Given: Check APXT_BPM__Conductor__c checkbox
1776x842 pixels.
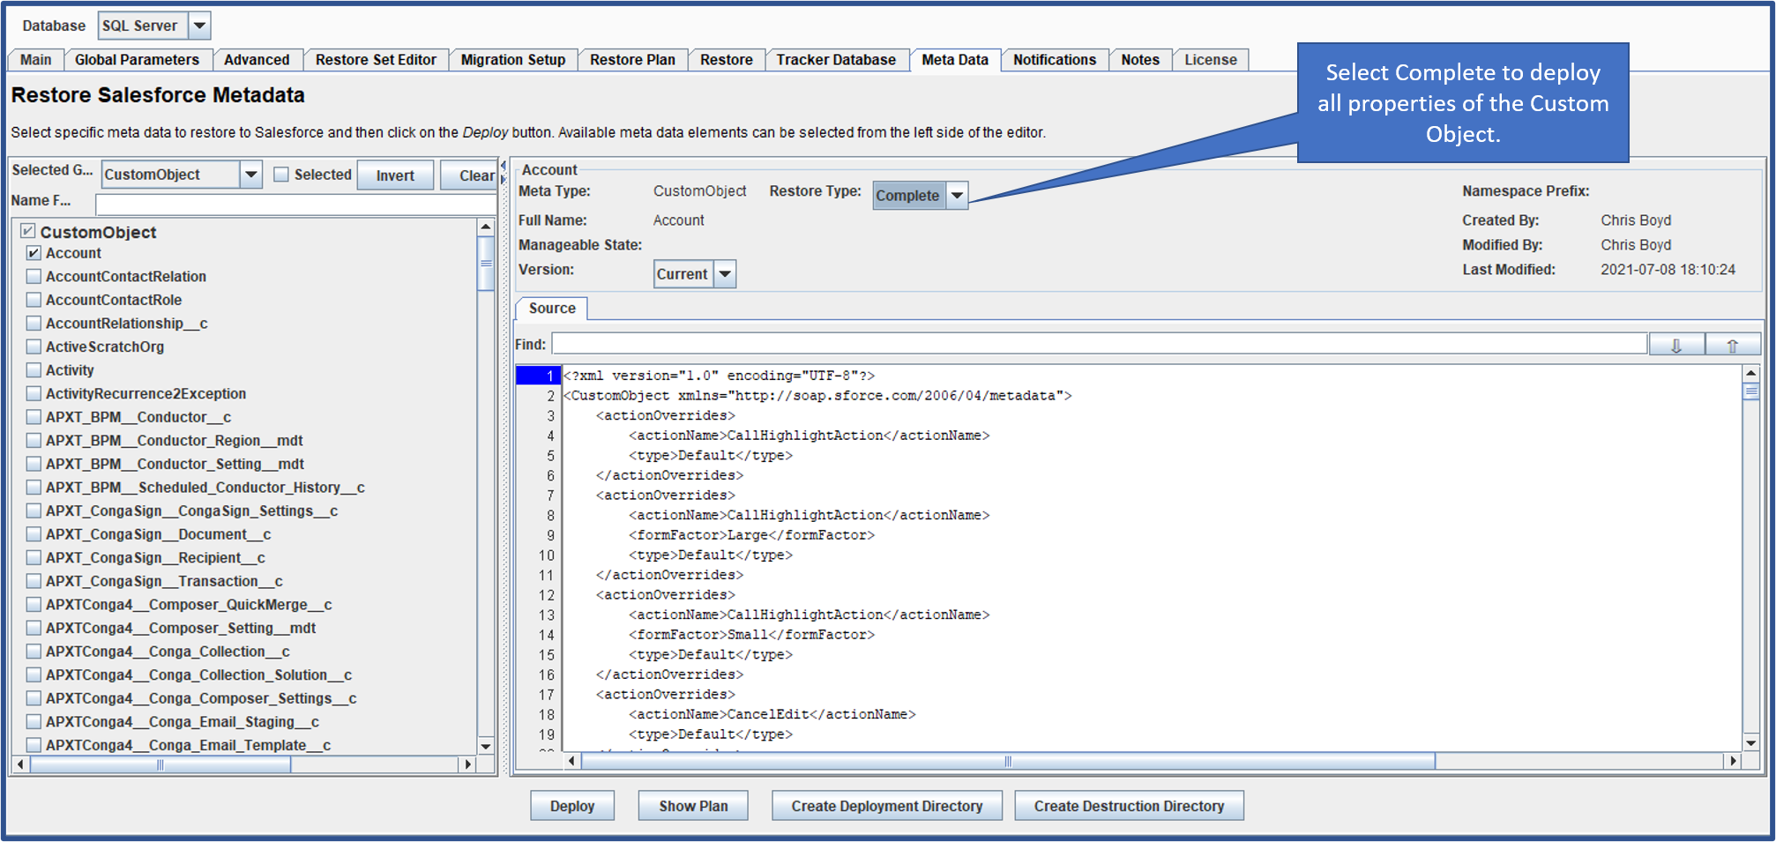Looking at the screenshot, I should coord(34,417).
